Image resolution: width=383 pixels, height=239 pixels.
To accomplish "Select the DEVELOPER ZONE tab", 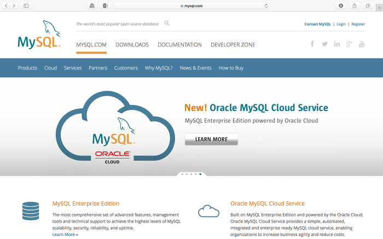I will point(233,45).
